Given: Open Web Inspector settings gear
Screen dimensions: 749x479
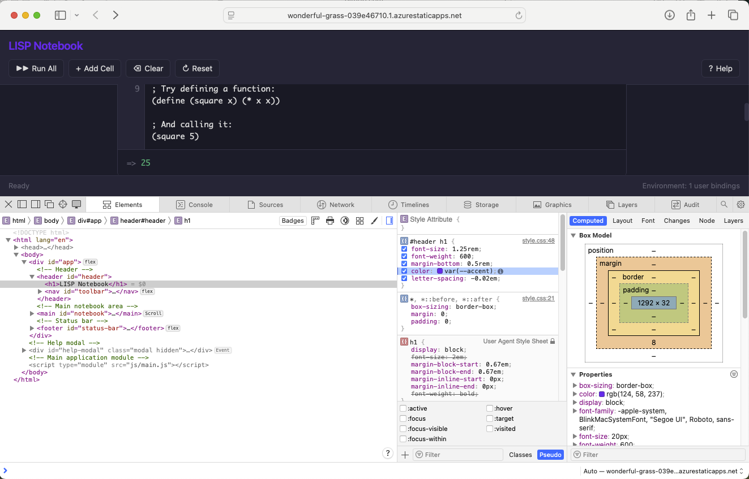Looking at the screenshot, I should point(741,205).
